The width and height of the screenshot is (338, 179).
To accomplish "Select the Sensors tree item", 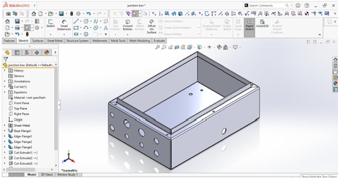I will click(x=19, y=76).
